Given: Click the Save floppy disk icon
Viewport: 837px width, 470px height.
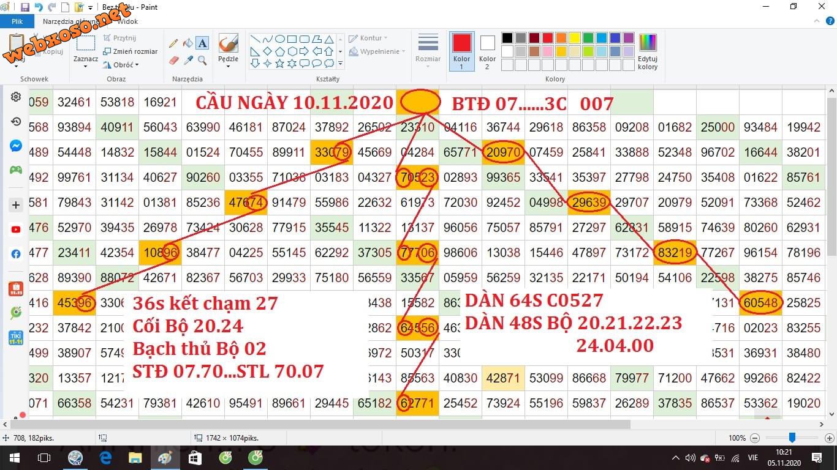Looking at the screenshot, I should (x=25, y=7).
